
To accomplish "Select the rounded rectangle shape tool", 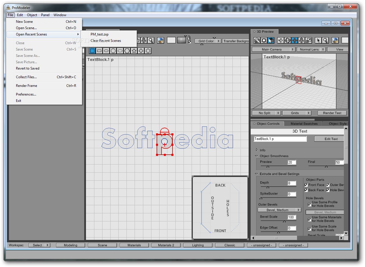I will point(106,51).
